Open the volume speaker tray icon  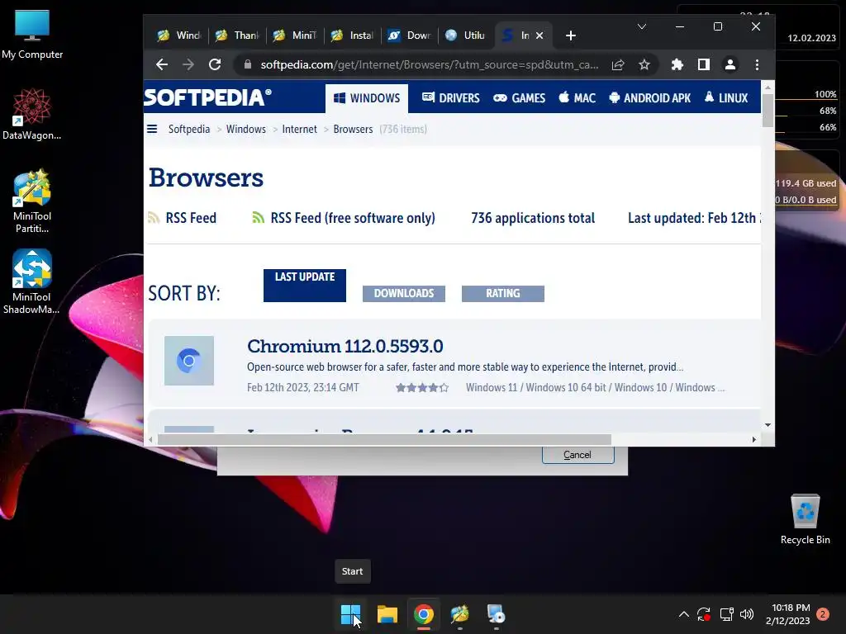point(747,614)
